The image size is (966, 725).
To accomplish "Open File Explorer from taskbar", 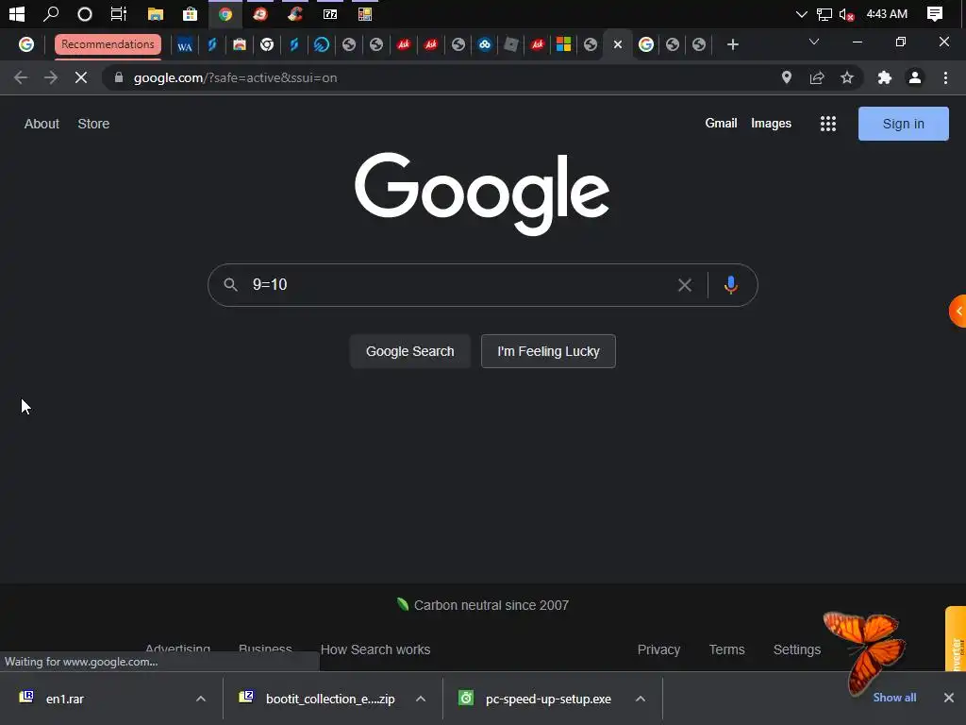I will [x=156, y=13].
